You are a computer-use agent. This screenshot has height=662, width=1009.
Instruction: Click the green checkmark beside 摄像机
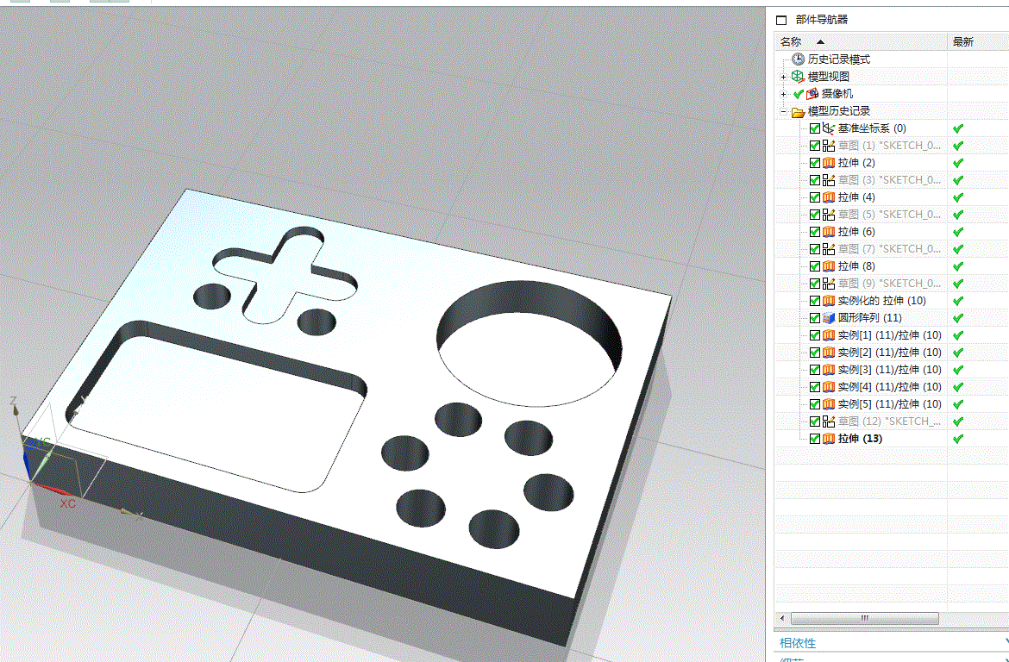click(799, 94)
